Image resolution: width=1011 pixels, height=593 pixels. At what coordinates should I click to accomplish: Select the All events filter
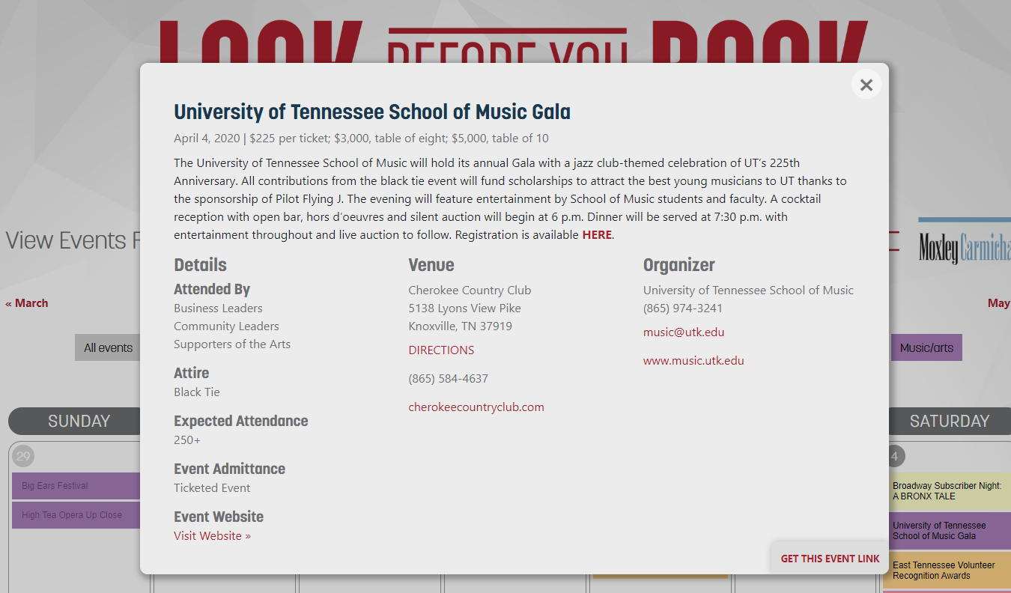[108, 347]
